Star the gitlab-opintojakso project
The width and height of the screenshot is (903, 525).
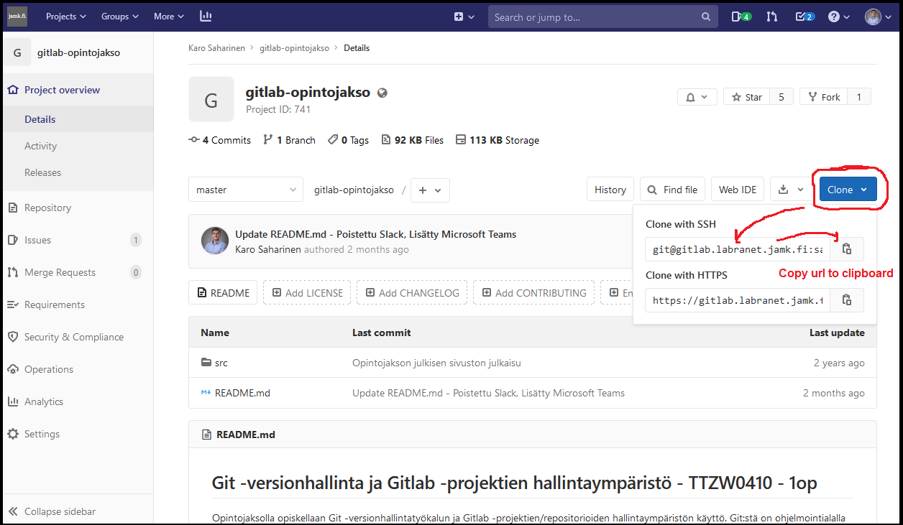point(746,97)
